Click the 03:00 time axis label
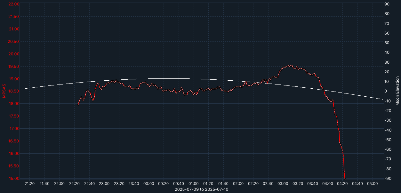This screenshot has height=193, width=401. click(x=283, y=184)
